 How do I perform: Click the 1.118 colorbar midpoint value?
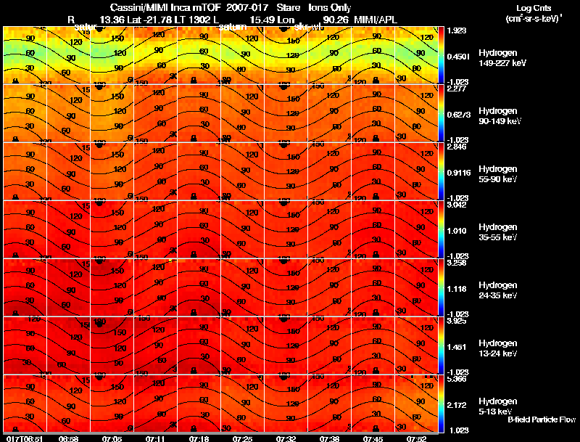[457, 289]
